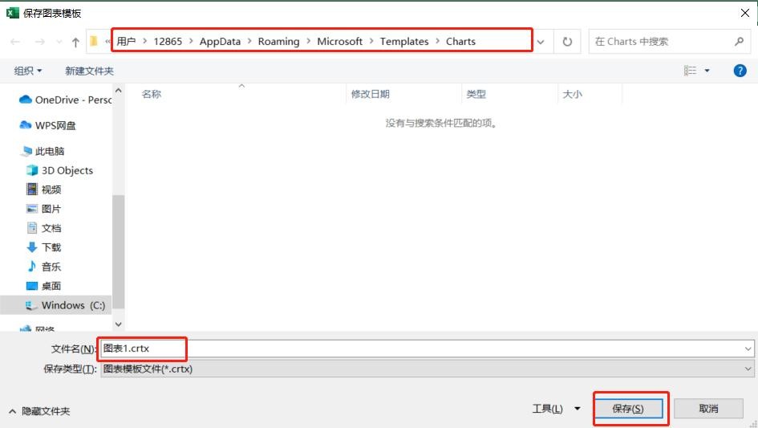
Task: Collapse folders via 隐藏文件夹
Action: coord(39,411)
